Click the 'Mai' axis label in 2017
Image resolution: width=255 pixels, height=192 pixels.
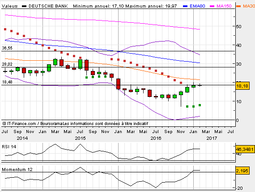tap(218, 131)
